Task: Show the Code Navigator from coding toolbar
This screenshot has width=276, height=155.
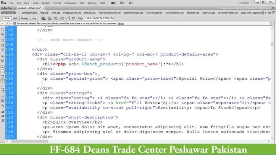Action: pyautogui.click(x=3, y=34)
